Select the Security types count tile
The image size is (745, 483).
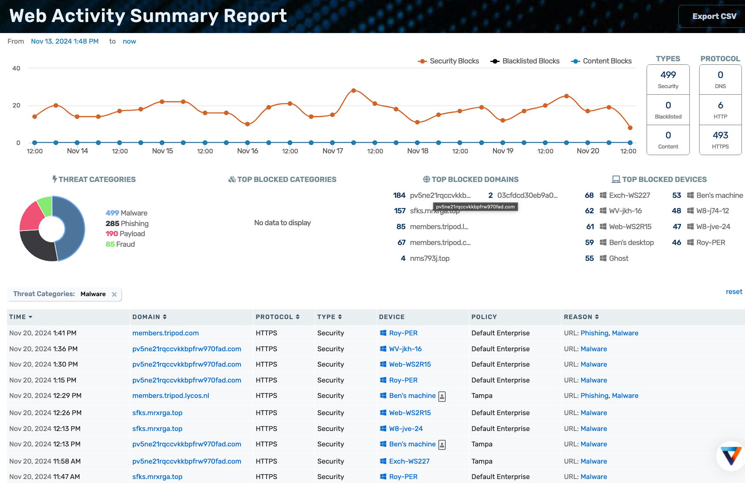click(x=668, y=80)
